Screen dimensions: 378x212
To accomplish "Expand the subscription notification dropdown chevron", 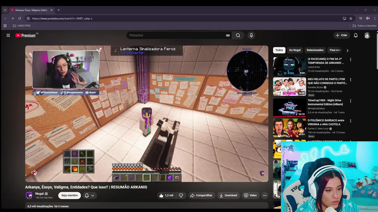I will (x=93, y=196).
